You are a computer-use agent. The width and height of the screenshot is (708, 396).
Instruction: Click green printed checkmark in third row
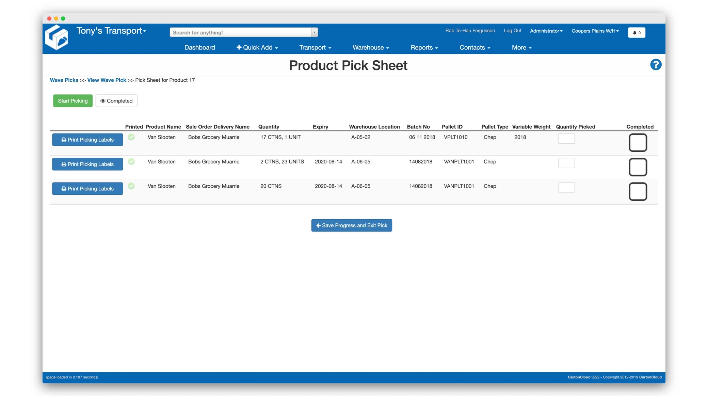point(131,186)
